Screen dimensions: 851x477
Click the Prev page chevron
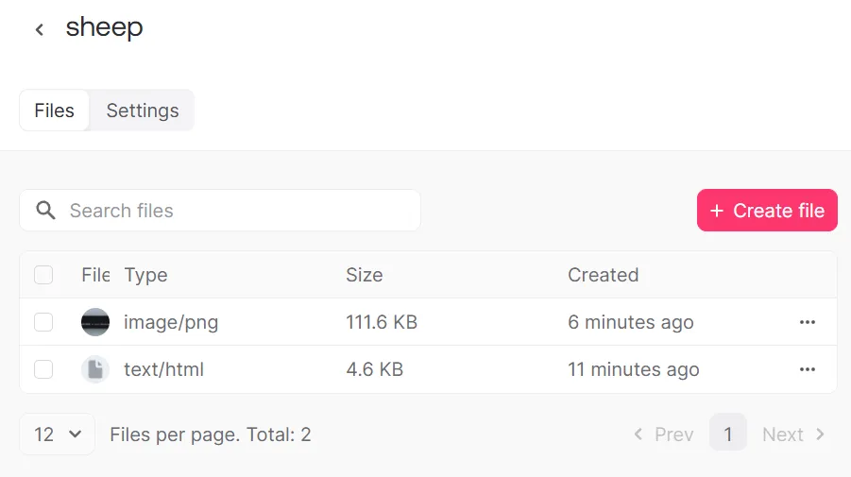[638, 434]
